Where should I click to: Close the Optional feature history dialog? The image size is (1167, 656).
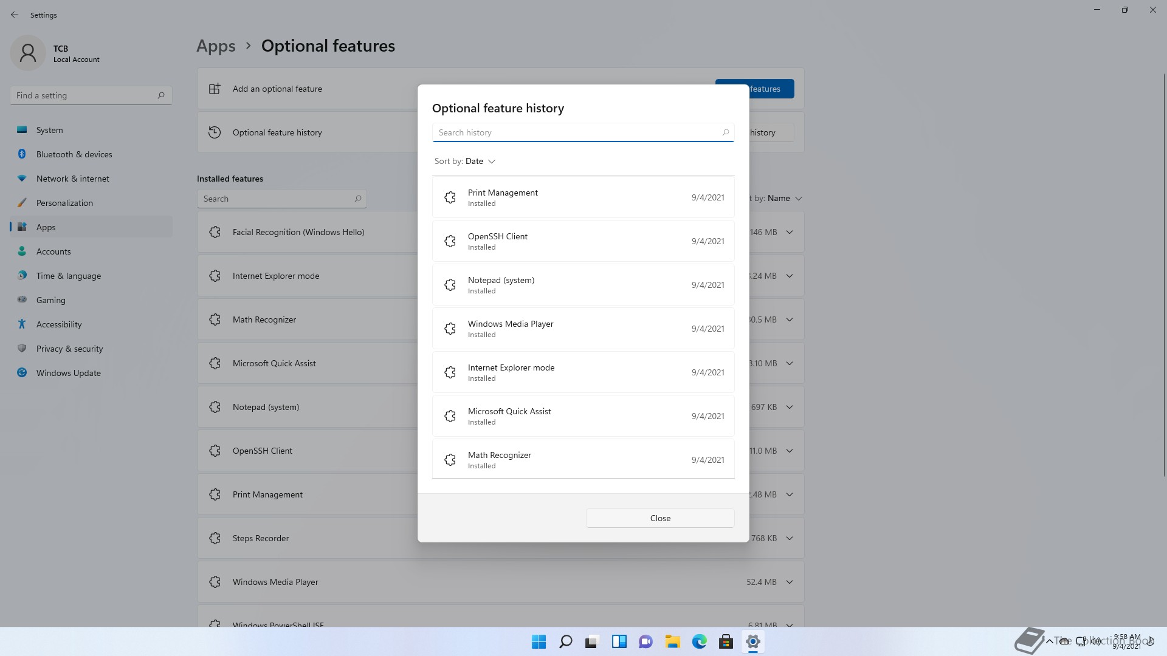tap(660, 518)
